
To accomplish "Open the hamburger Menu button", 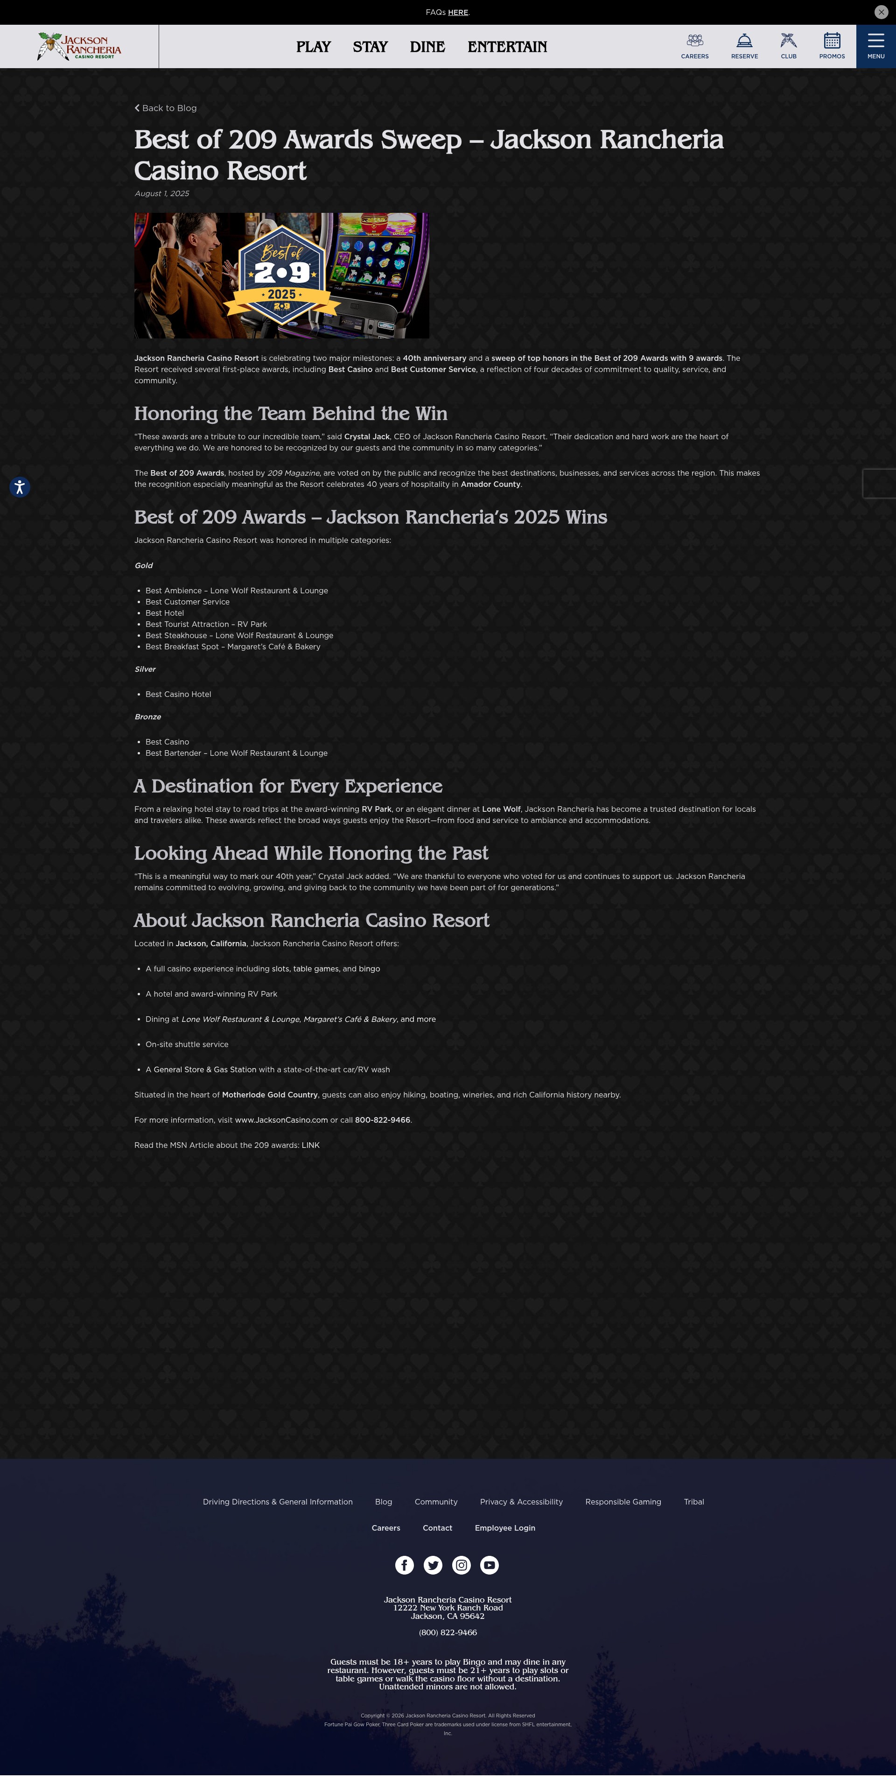I will pyautogui.click(x=876, y=46).
